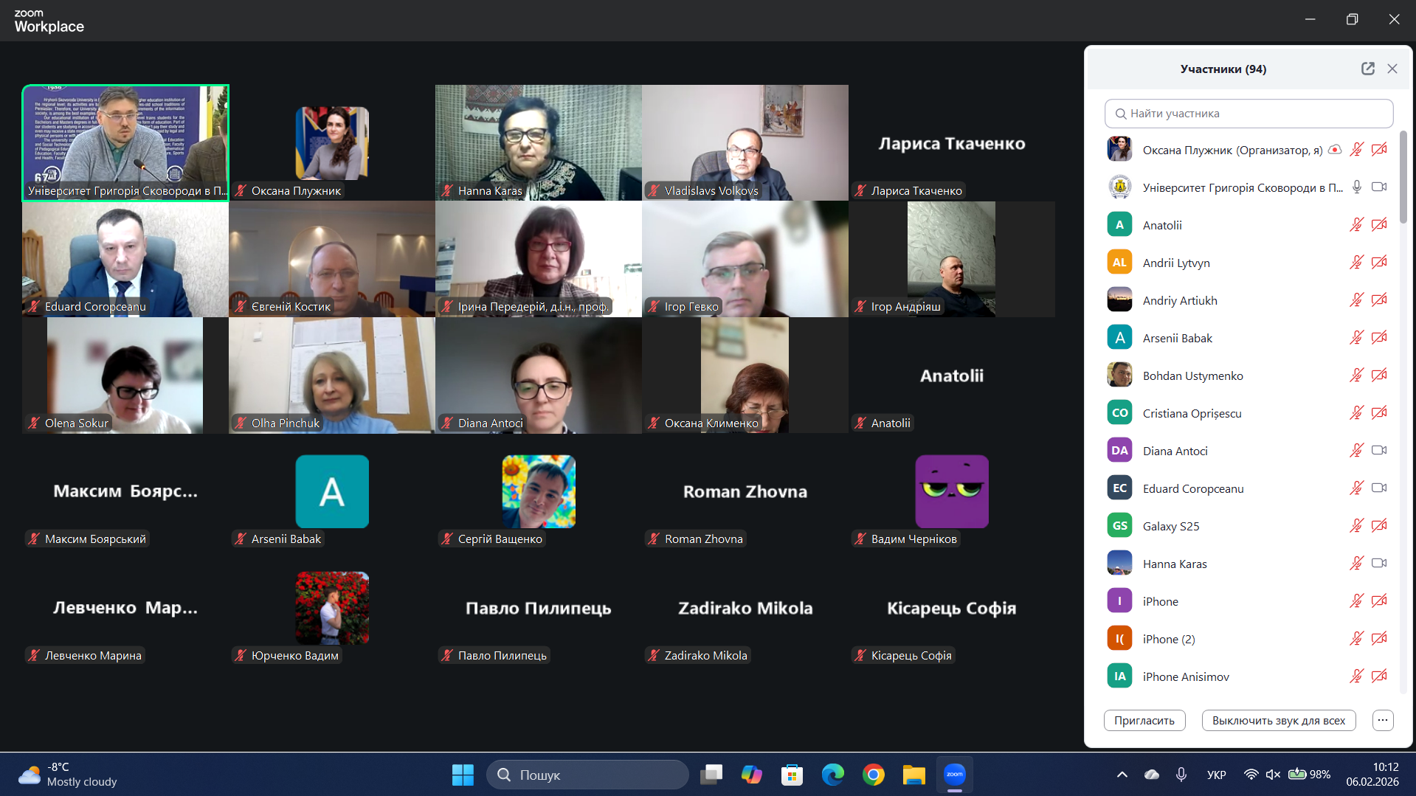
Task: Click muted mic icon for Andrii Lytvyn
Action: [1356, 263]
